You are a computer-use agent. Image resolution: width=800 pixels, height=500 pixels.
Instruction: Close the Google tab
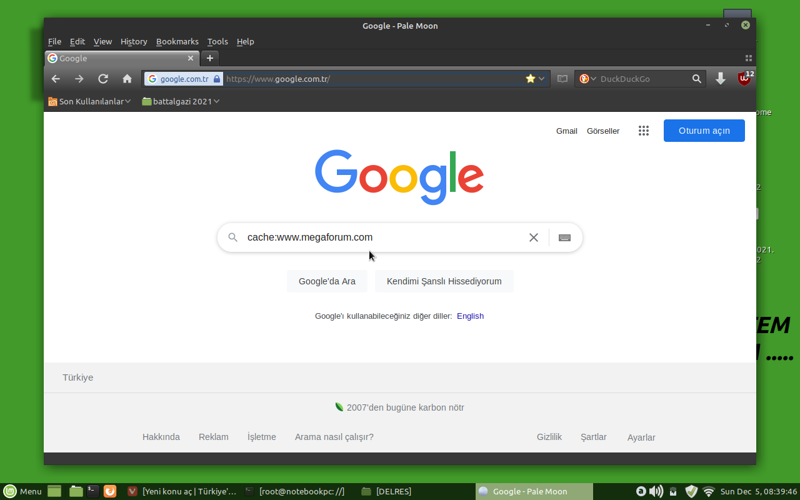click(x=191, y=58)
